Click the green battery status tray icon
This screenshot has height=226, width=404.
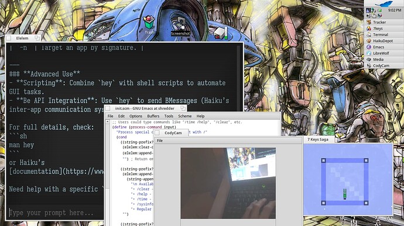coord(379,11)
